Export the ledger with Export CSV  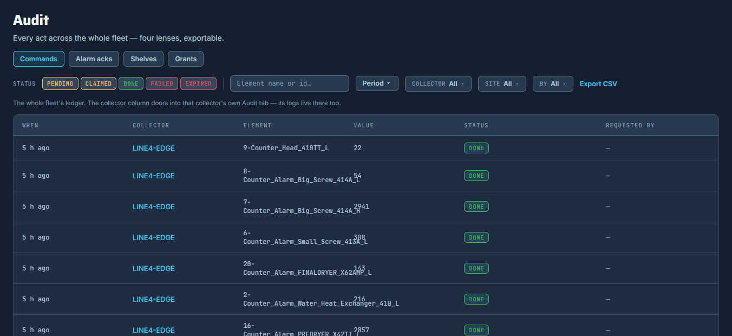click(598, 84)
